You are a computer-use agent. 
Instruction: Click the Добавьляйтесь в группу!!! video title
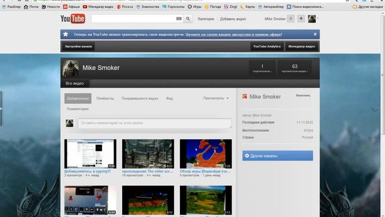click(x=87, y=171)
